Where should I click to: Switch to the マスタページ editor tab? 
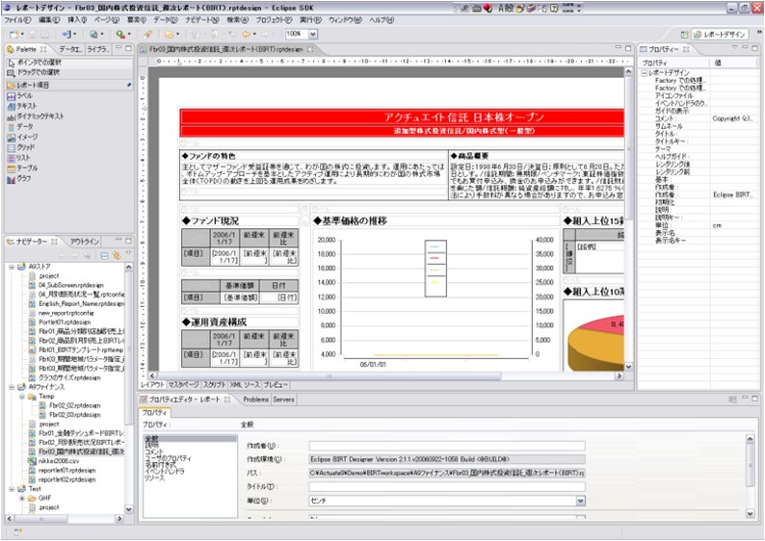click(183, 385)
